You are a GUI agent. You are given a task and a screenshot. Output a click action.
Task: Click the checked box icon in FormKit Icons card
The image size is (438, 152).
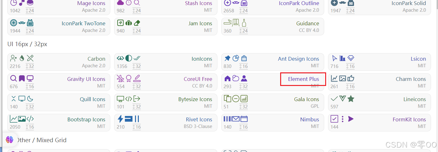pyautogui.click(x=334, y=119)
